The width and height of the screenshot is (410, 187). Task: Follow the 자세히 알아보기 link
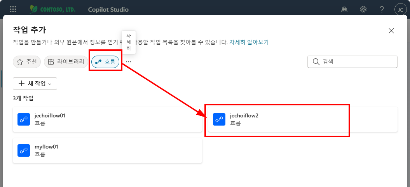click(x=249, y=42)
